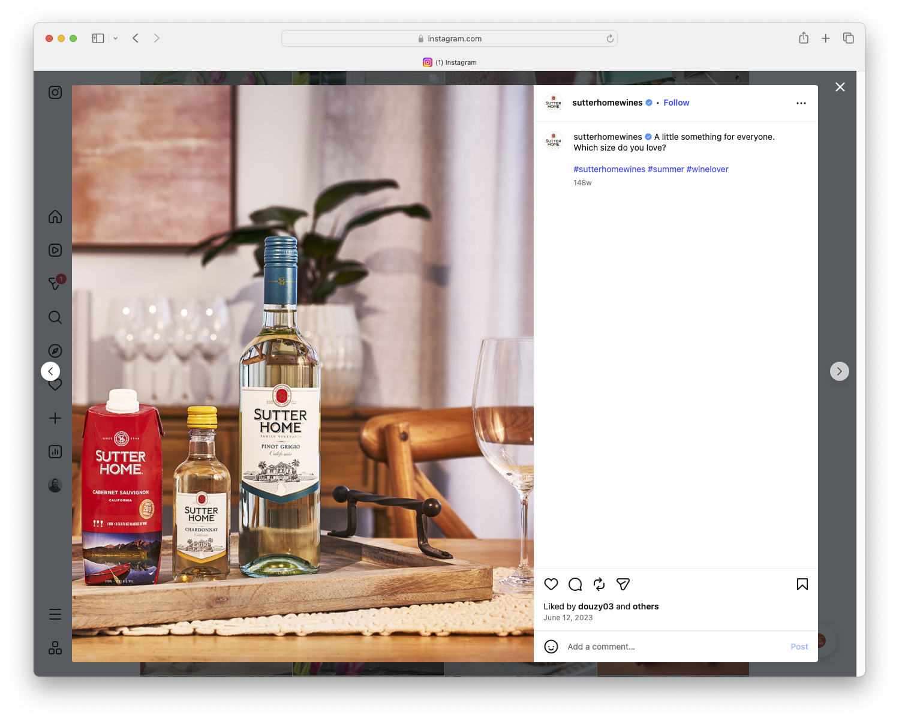Click the Sutter Home post photo
The width and height of the screenshot is (899, 721).
tap(303, 374)
